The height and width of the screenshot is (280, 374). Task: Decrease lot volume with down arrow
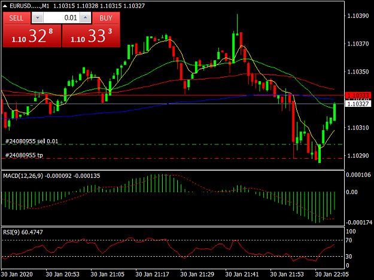click(38, 18)
